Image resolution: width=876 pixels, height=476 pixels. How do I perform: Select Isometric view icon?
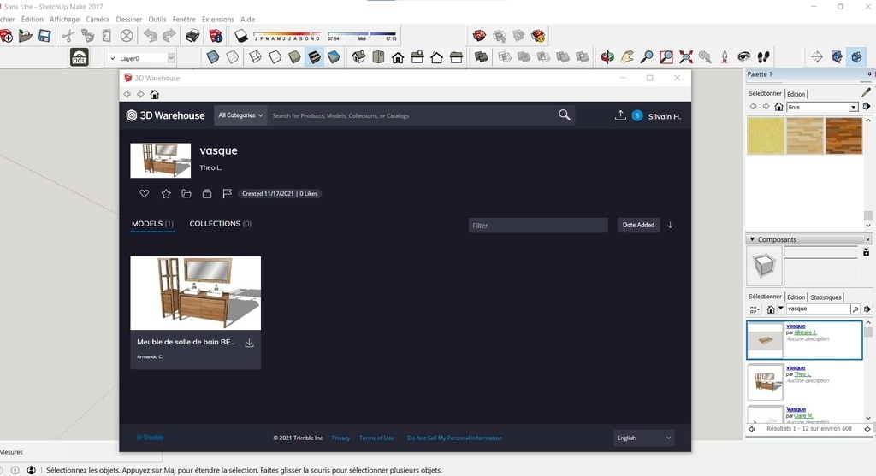point(358,57)
